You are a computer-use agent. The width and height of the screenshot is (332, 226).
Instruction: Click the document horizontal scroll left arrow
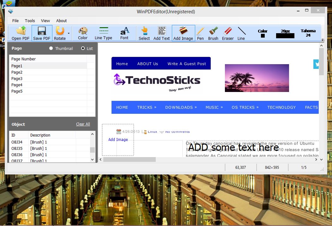point(100,160)
